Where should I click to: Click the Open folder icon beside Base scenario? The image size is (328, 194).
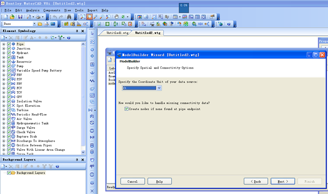[40, 24]
